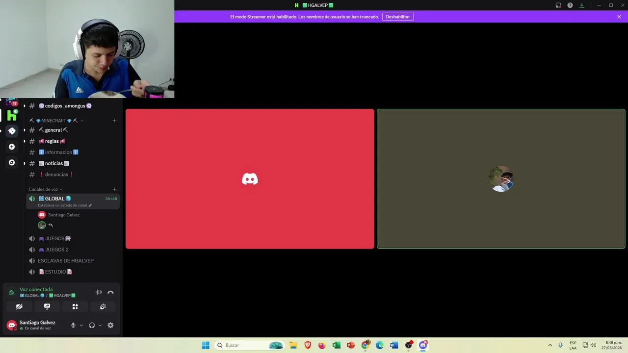Open Microsoft Edge from taskbar
The height and width of the screenshot is (353, 628).
[380, 345]
